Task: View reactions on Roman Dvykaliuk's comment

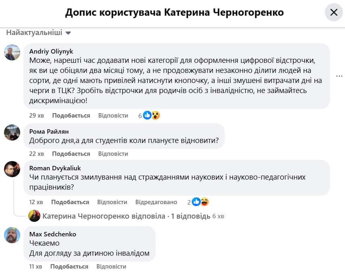Action: (199, 202)
